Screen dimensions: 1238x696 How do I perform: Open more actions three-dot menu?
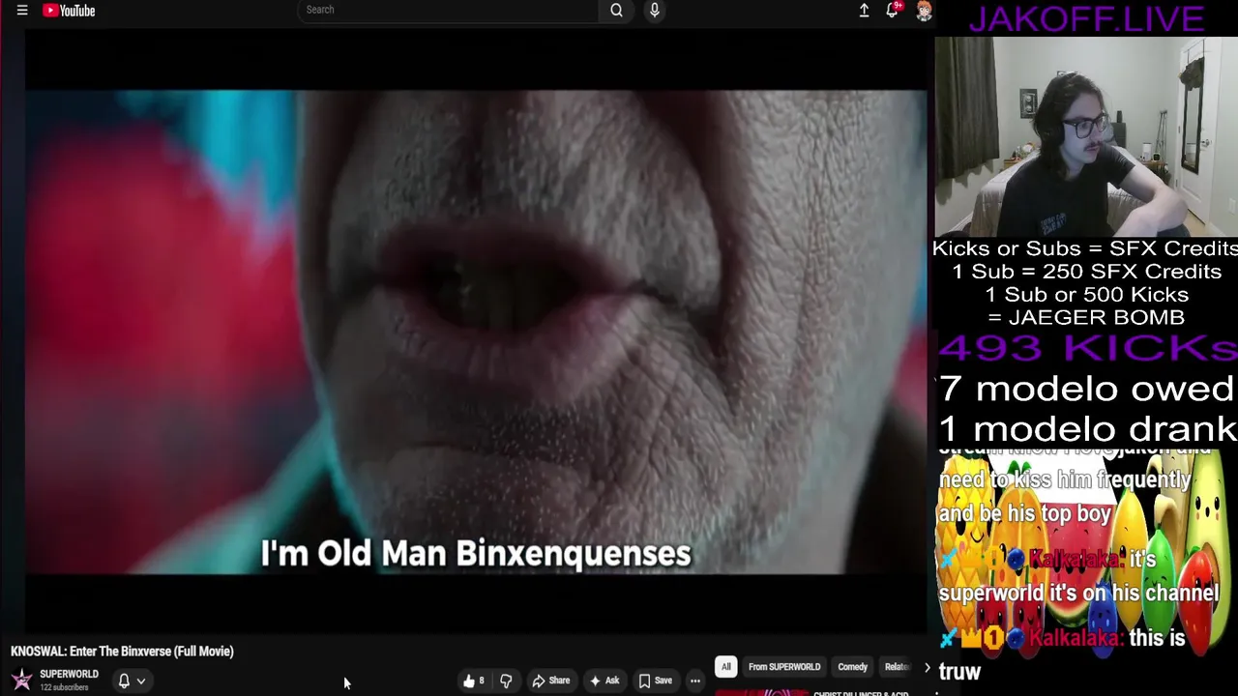694,681
